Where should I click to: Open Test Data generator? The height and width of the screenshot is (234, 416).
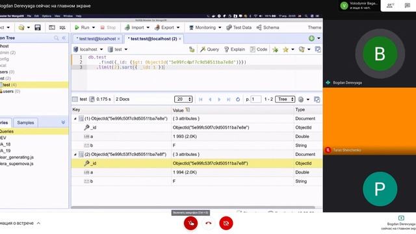(x=239, y=27)
